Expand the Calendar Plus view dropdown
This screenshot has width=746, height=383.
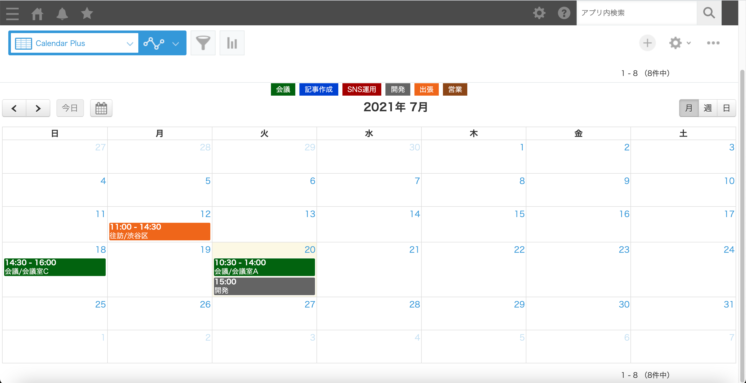[130, 44]
